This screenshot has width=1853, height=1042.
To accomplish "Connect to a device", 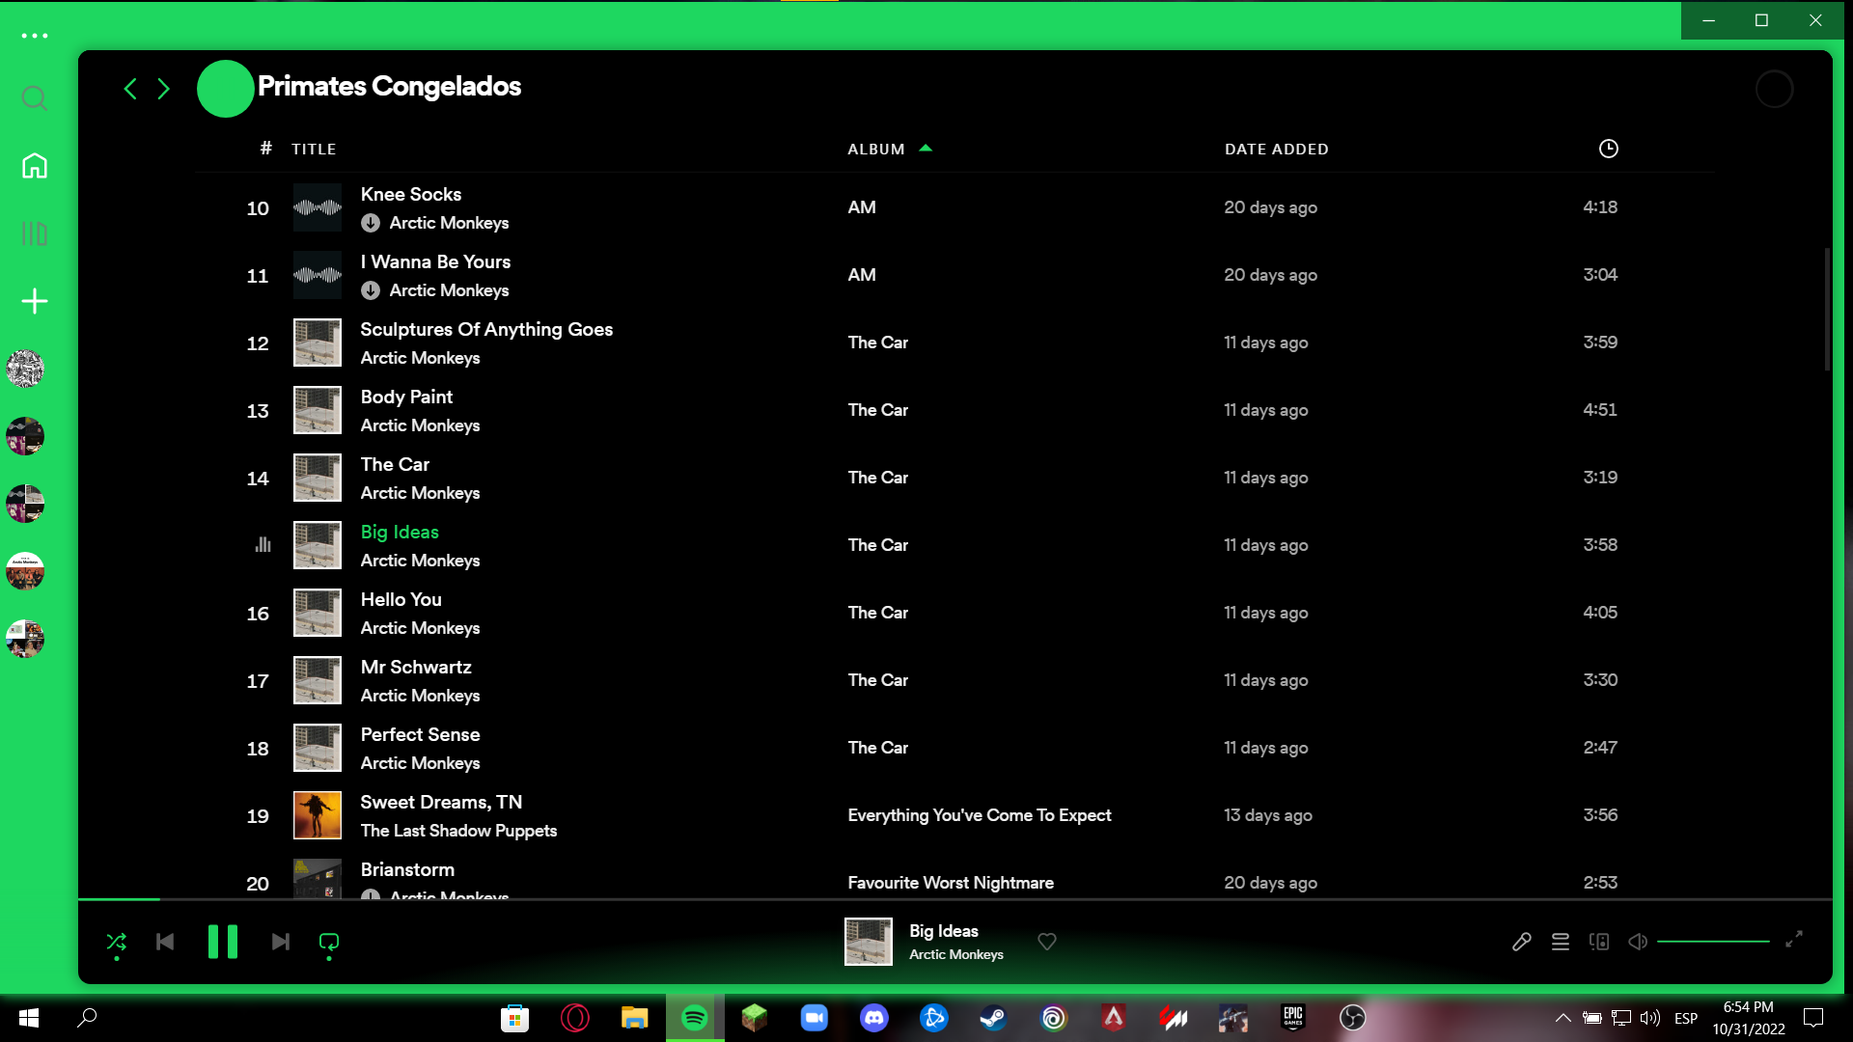I will pos(1598,942).
